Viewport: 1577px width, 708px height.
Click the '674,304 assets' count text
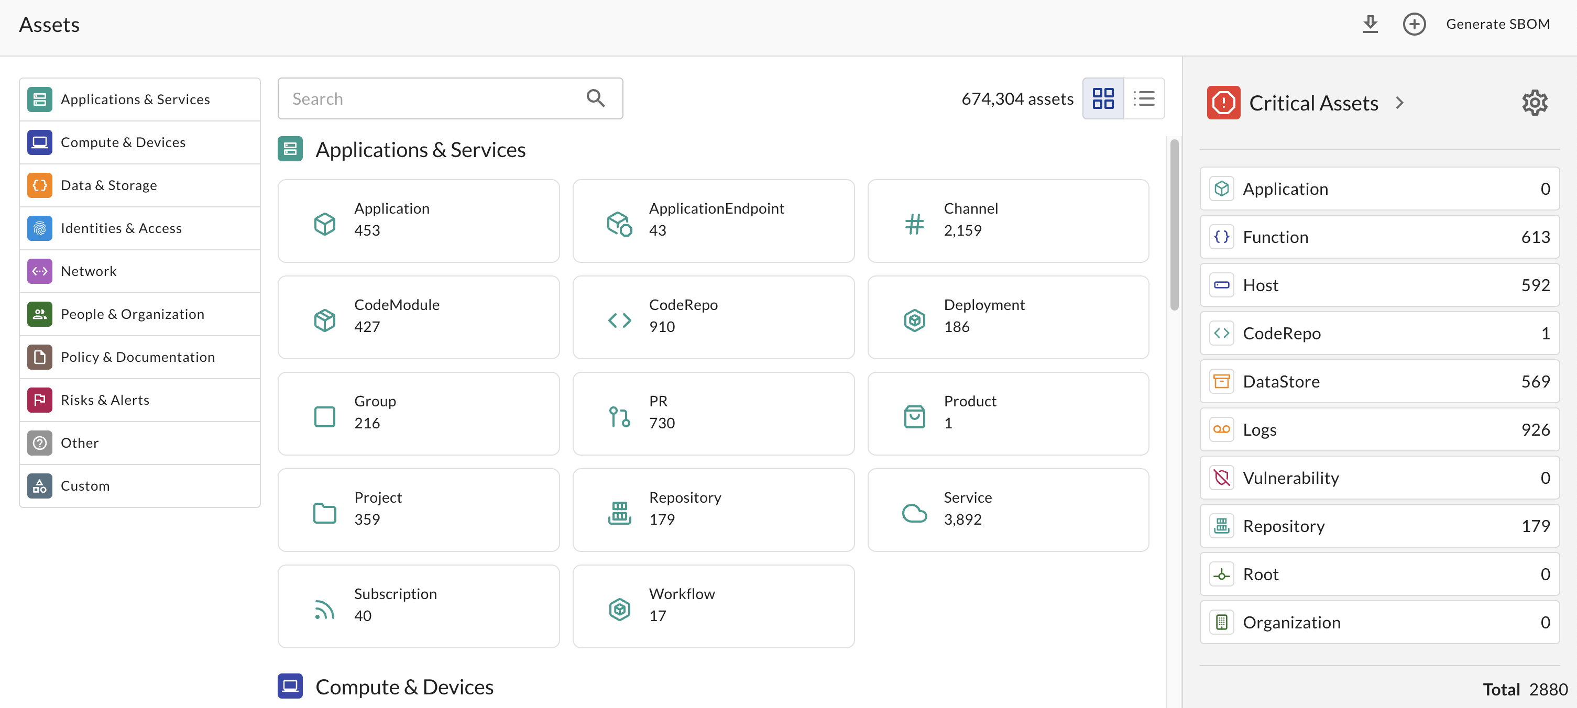(x=1017, y=98)
